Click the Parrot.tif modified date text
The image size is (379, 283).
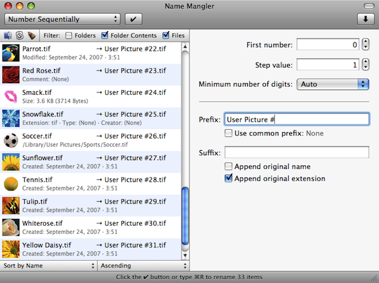[x=71, y=58]
